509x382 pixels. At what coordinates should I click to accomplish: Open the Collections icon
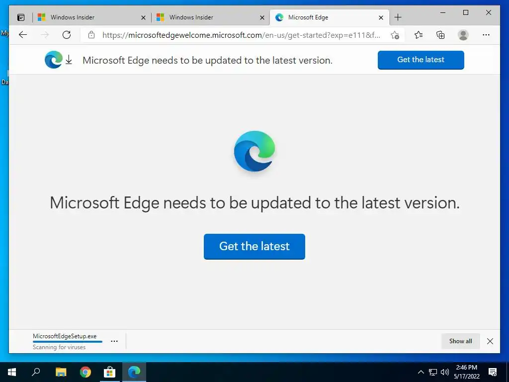click(440, 35)
